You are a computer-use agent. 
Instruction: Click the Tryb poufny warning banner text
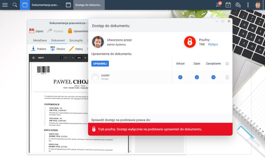[150, 129]
